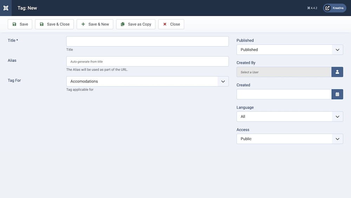Screen dimensions: 351x198
Task: Expand the Tag For dropdown
Action: coord(147,81)
